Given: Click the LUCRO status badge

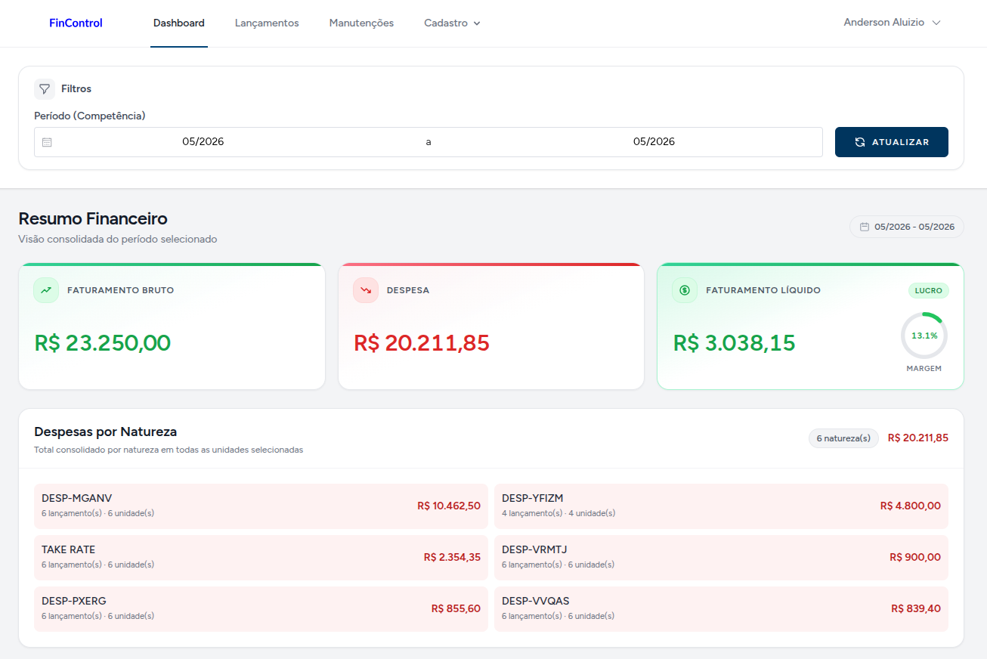Looking at the screenshot, I should point(929,291).
